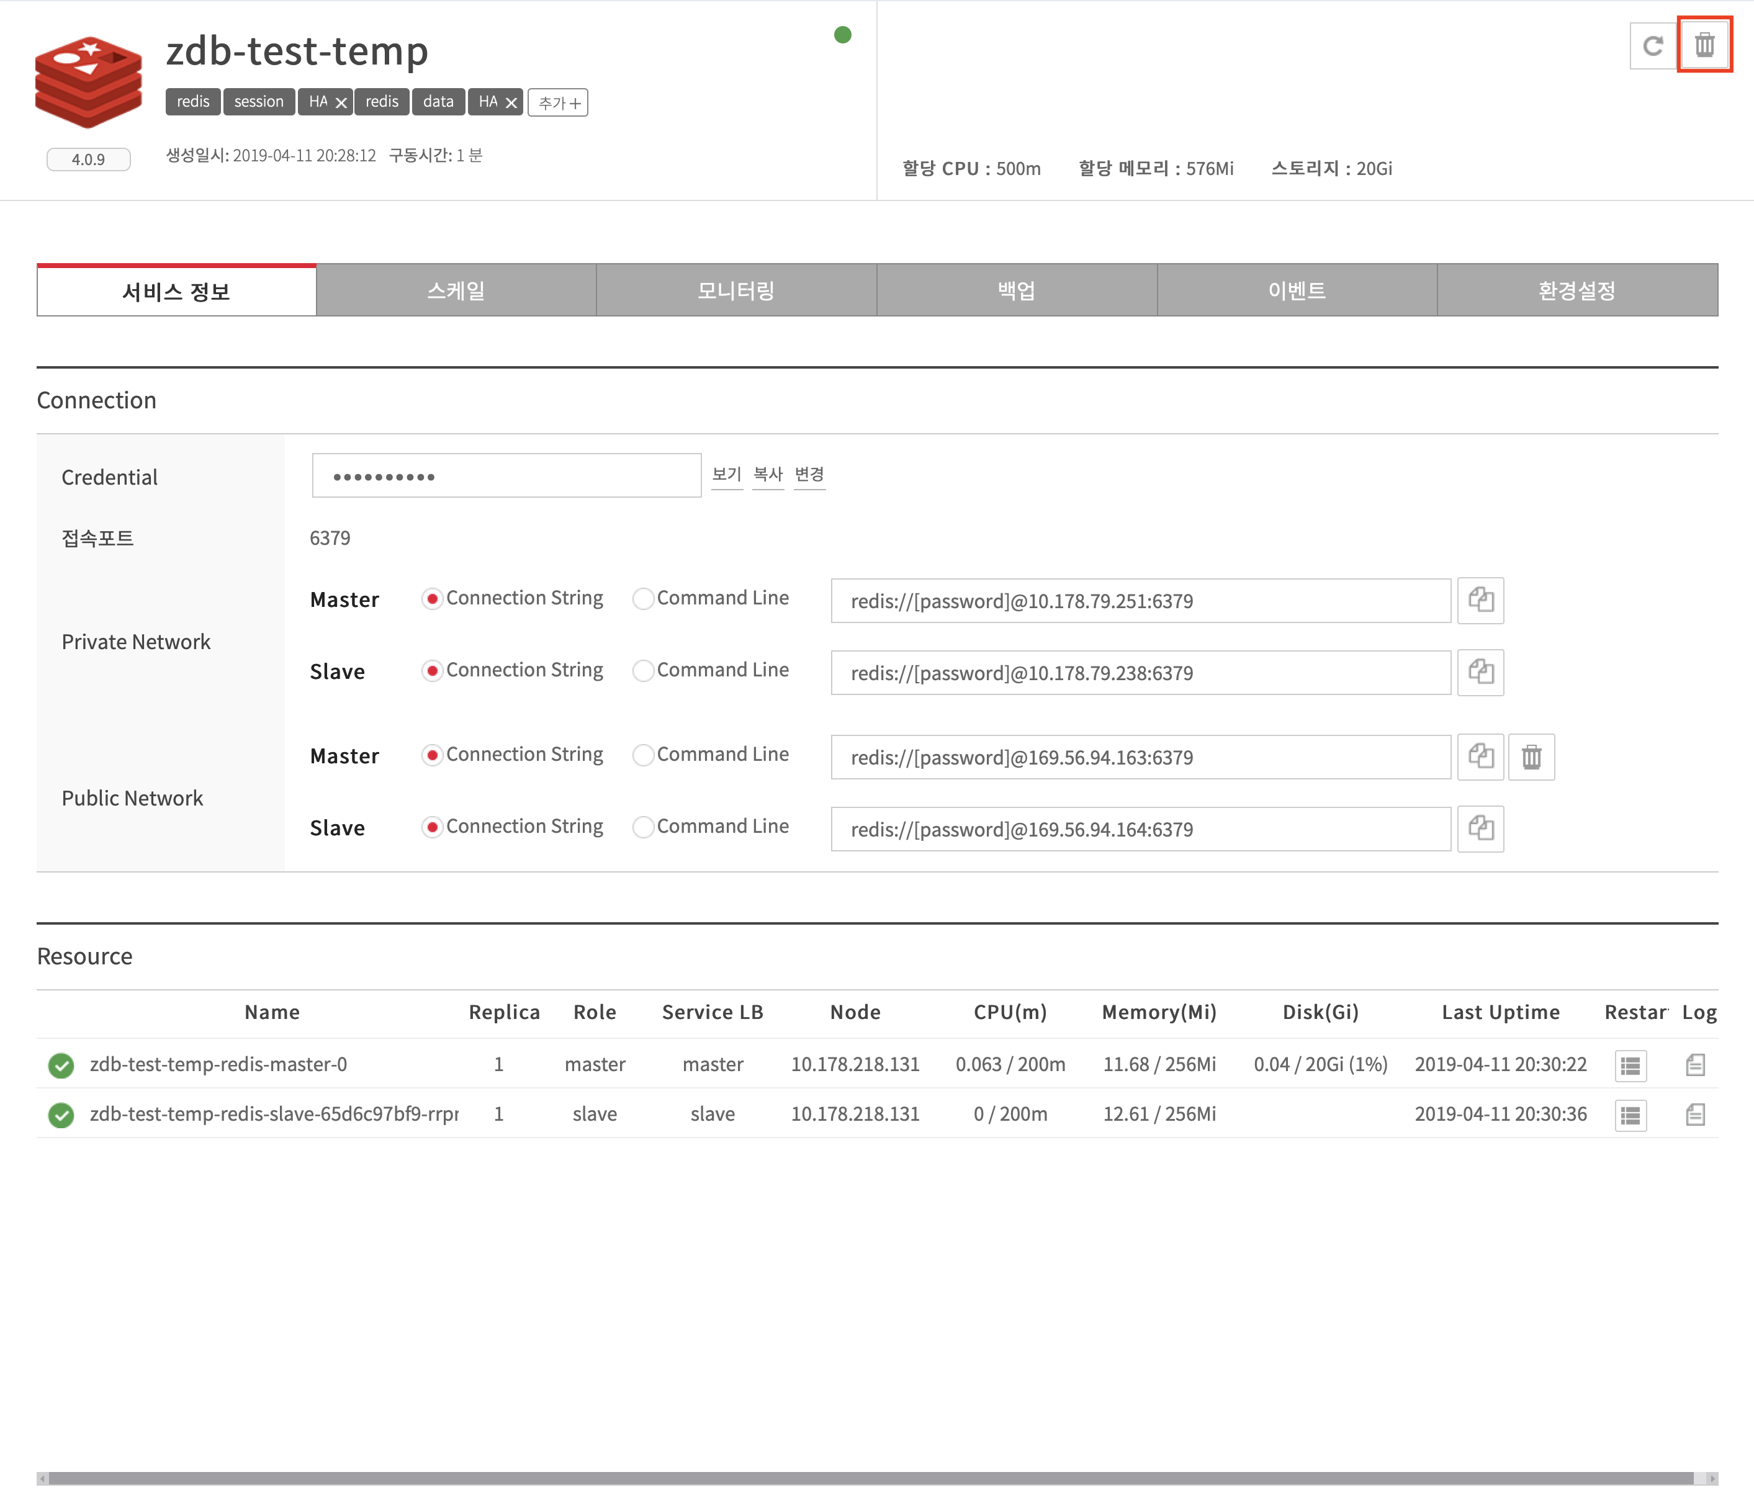
Task: Choose Connection String for Public Slave
Action: tap(432, 827)
